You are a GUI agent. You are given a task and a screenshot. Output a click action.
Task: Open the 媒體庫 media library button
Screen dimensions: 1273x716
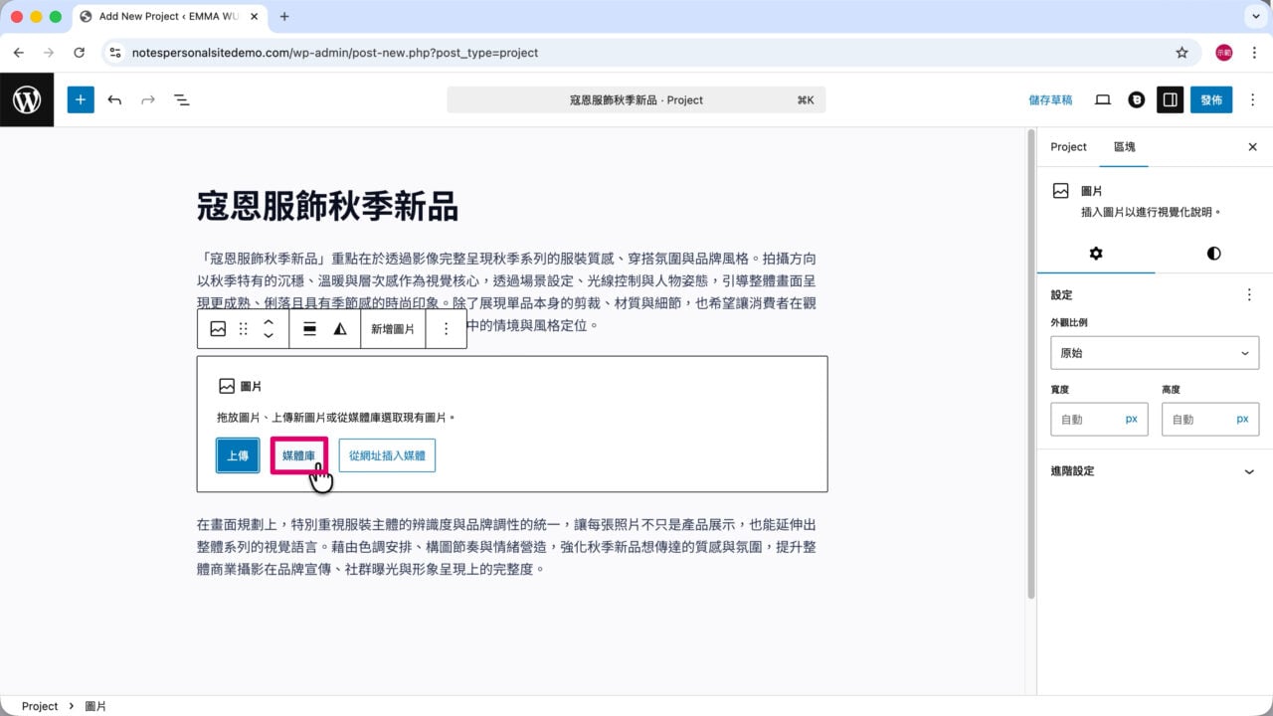[x=298, y=455]
